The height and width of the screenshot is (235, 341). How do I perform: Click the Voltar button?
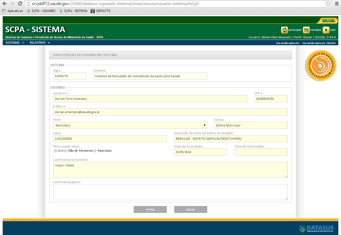point(150,209)
